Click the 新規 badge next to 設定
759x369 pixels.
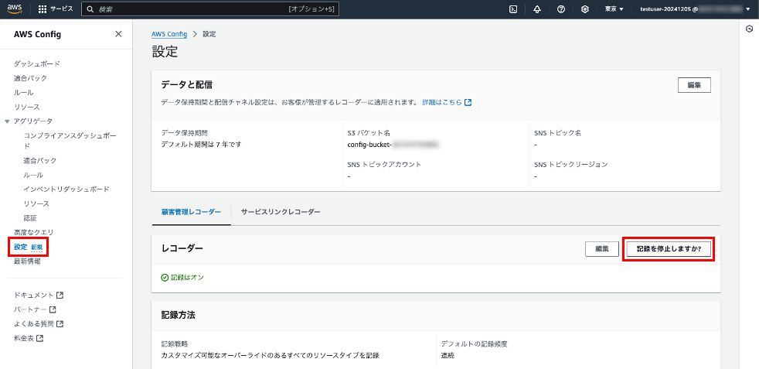click(37, 248)
